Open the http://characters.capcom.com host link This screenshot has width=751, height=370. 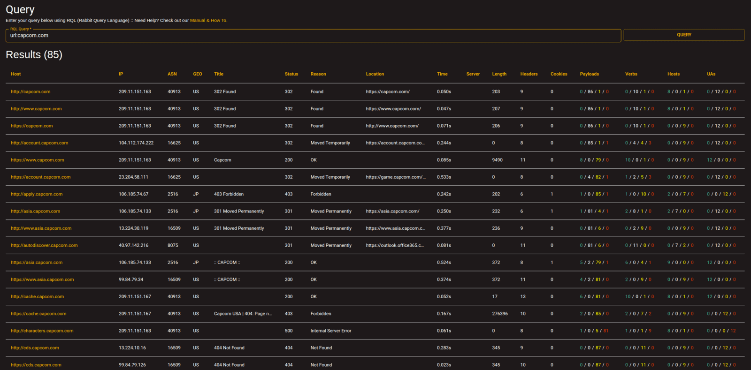(x=42, y=331)
